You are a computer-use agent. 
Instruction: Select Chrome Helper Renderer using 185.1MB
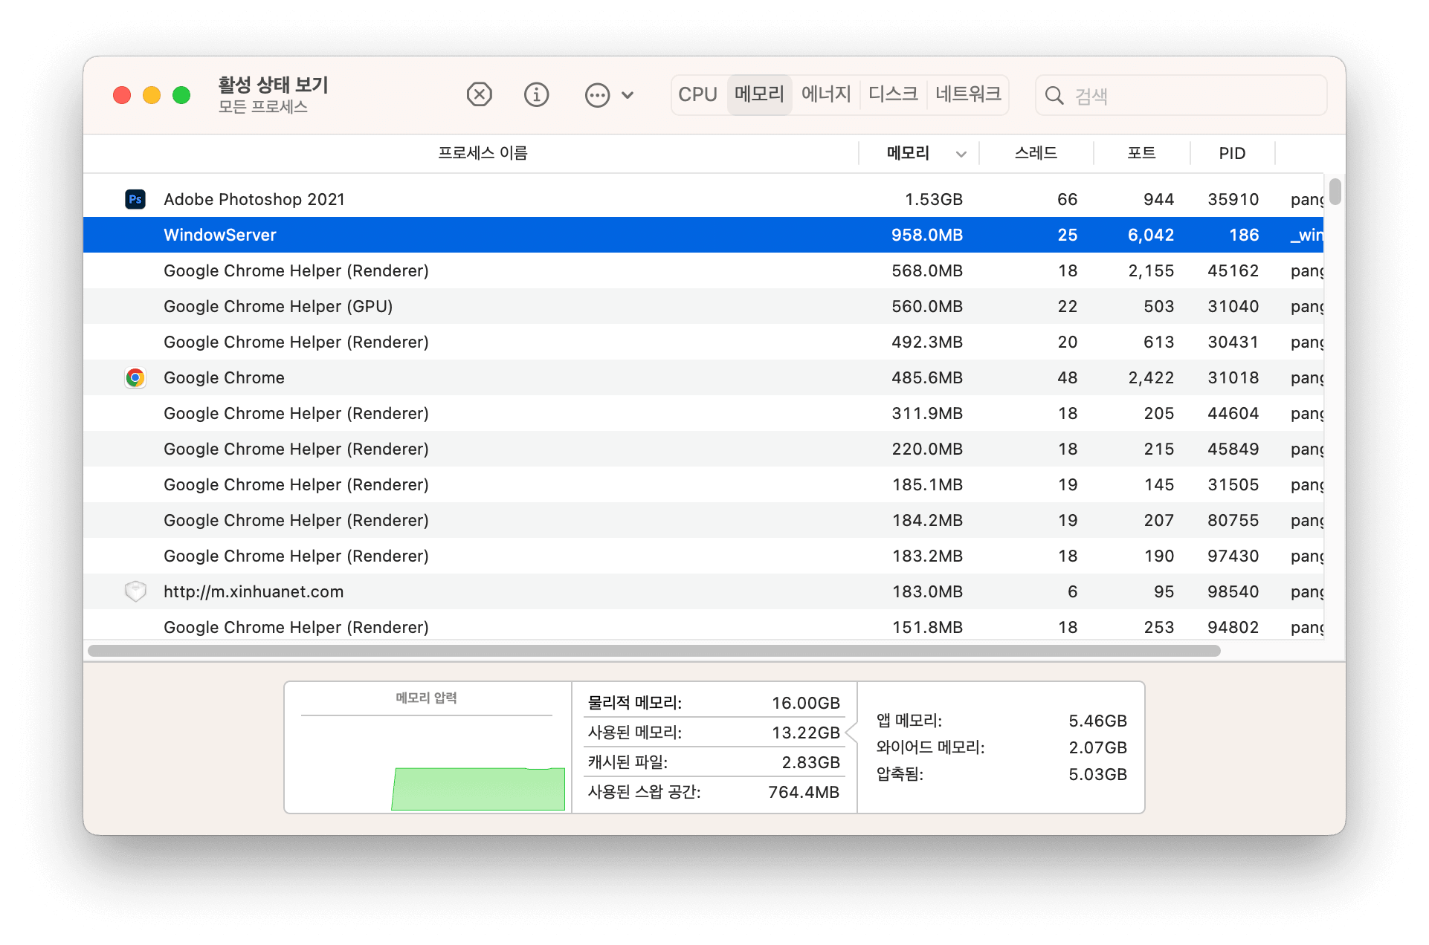click(x=703, y=484)
